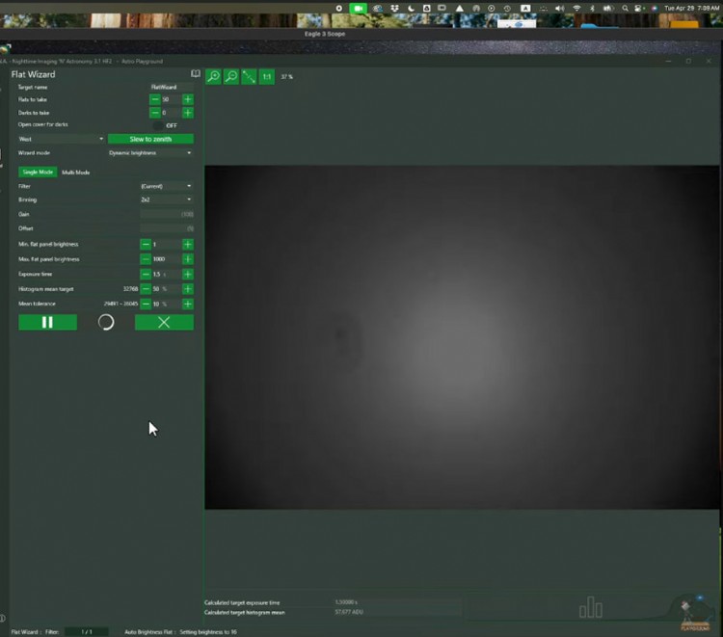
Task: Fit the preview image to the window
Action: [x=249, y=76]
